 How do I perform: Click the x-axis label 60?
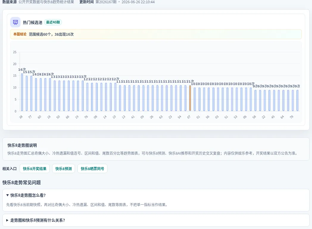click(x=39, y=117)
